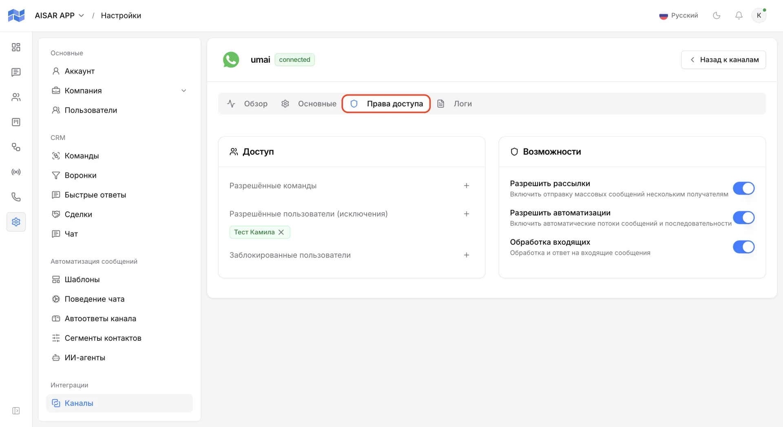Click the AISAR logo icon
783x427 pixels.
(16, 15)
